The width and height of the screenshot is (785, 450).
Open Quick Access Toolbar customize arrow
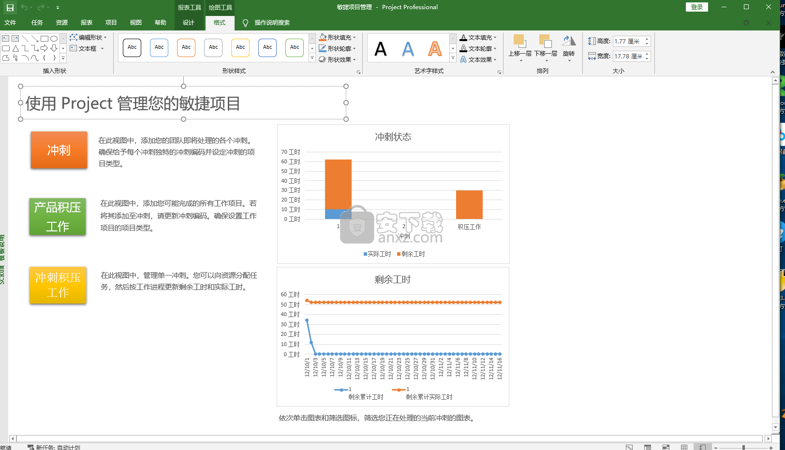(x=58, y=8)
